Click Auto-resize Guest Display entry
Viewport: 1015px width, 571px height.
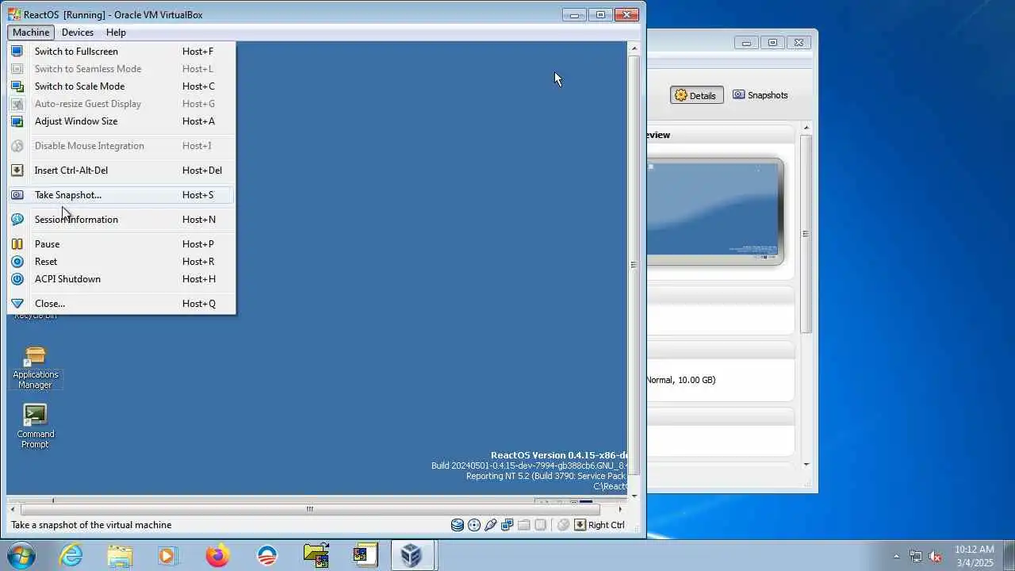pos(122,104)
